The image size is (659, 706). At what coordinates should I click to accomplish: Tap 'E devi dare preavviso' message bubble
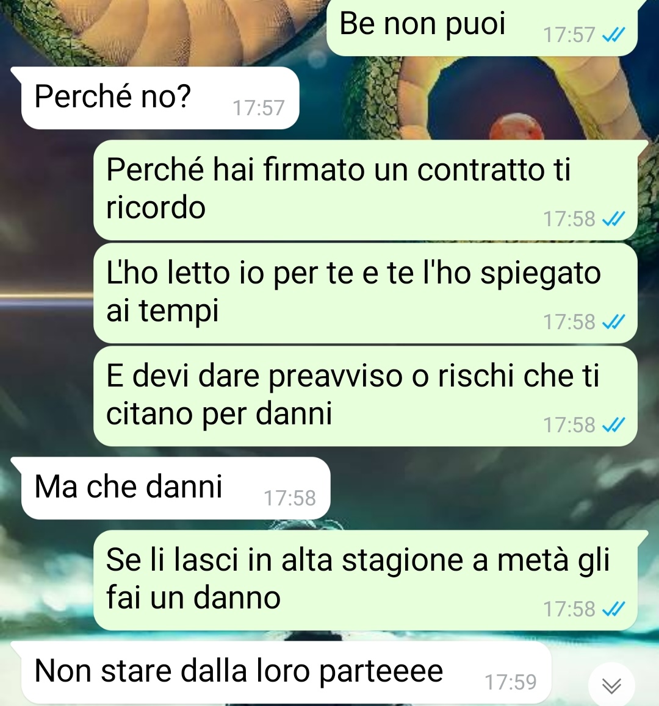pos(365,396)
